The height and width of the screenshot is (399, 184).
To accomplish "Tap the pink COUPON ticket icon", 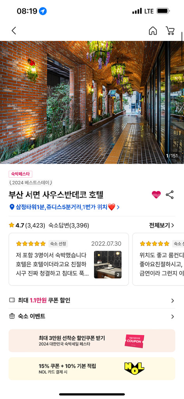I will point(134,341).
